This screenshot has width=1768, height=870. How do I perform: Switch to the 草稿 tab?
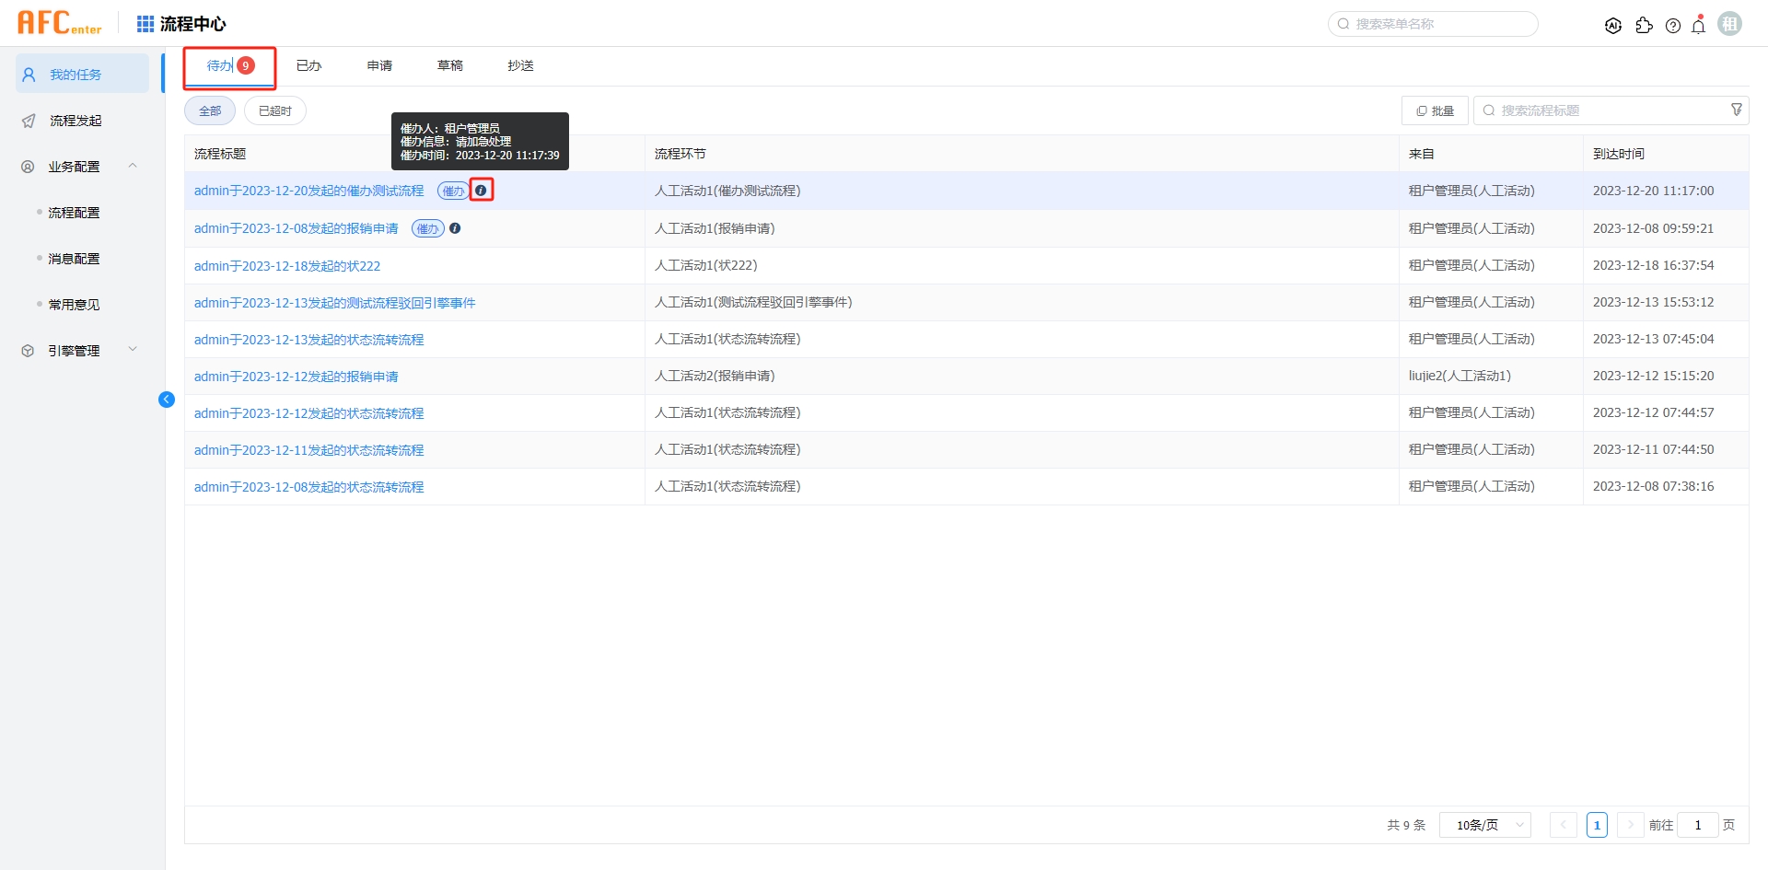450,66
